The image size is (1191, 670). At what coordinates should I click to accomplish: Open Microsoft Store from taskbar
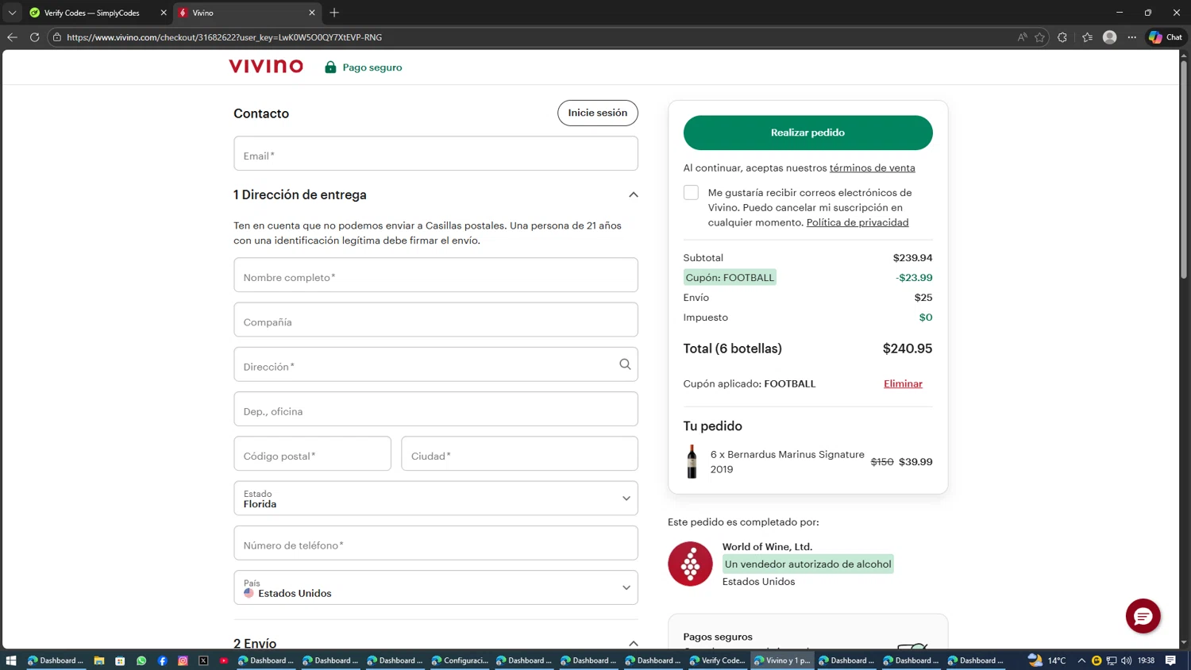[120, 660]
